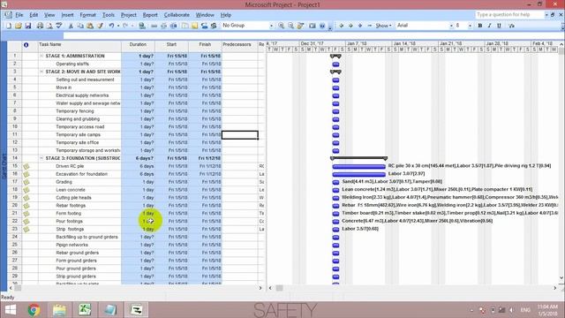Image resolution: width=565 pixels, height=318 pixels.
Task: Copy the selected cell
Action: pyautogui.click(x=80, y=26)
